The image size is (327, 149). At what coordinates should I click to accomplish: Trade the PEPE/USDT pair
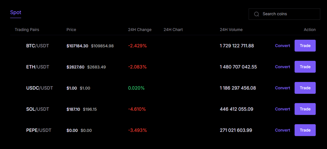tap(305, 130)
